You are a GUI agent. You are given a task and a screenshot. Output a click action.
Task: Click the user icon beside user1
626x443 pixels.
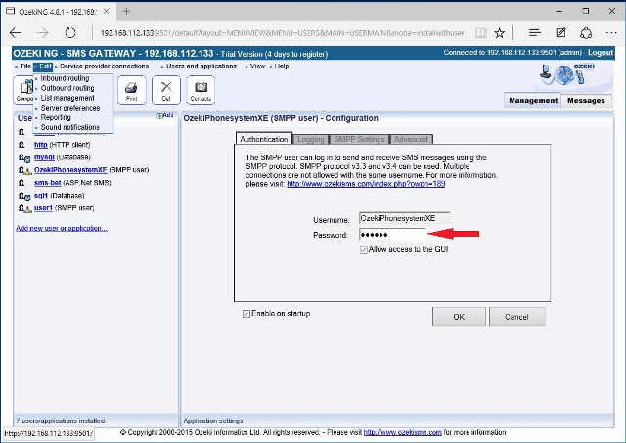tap(24, 208)
